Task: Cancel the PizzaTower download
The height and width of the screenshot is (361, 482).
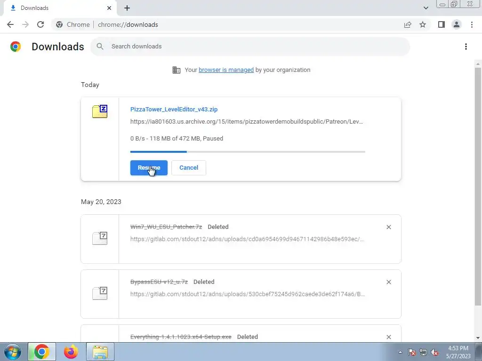Action: pyautogui.click(x=189, y=168)
